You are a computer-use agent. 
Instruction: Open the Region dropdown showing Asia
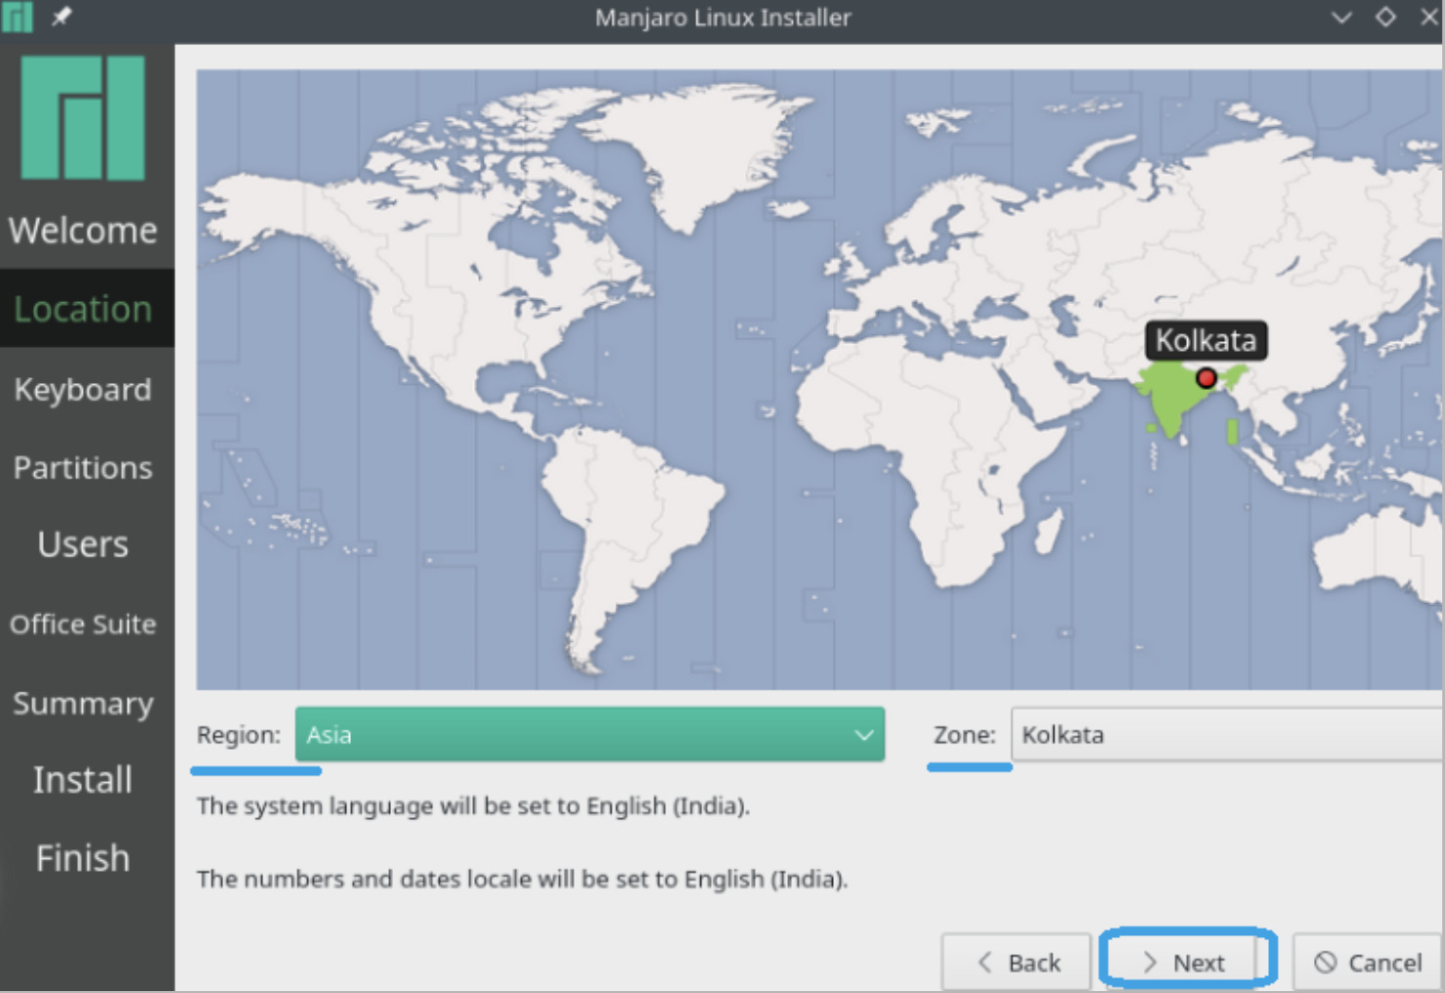589,735
